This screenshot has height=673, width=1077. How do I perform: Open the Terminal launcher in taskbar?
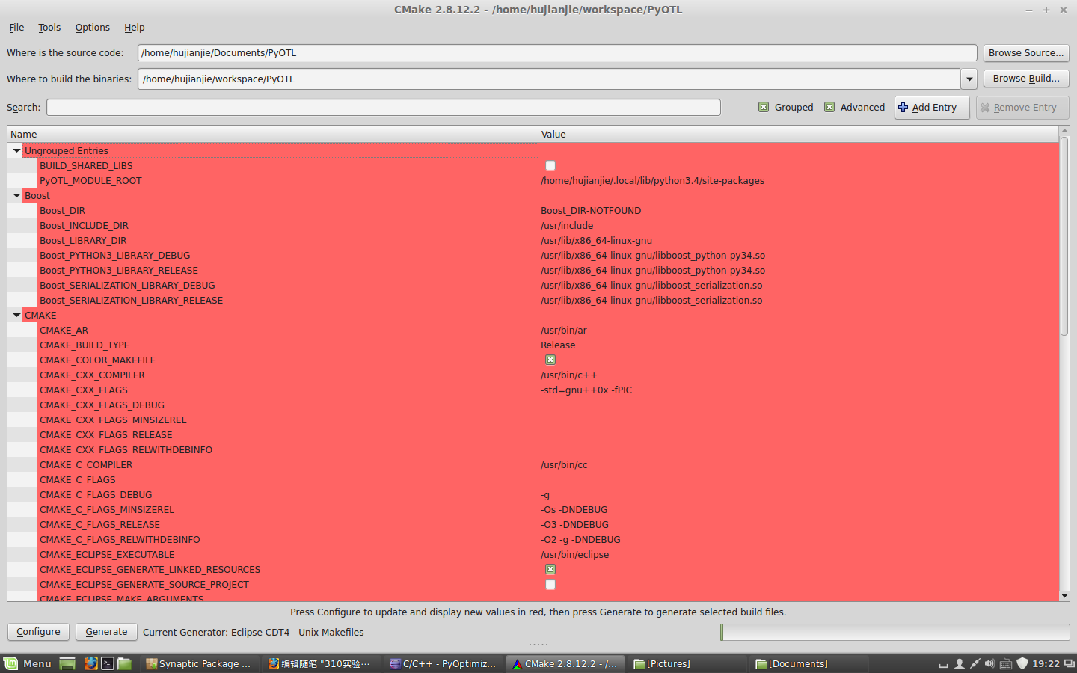click(x=108, y=663)
